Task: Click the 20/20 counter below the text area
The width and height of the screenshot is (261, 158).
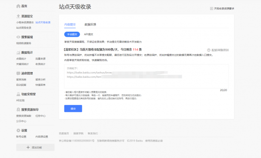Action: [x=224, y=90]
